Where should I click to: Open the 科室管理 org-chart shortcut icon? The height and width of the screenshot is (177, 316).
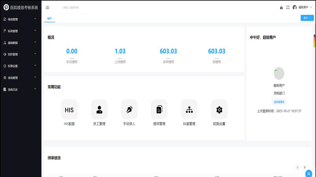coord(189,109)
